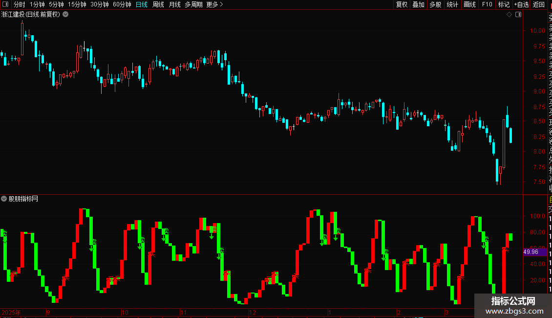Select the 日线 daily period
The height and width of the screenshot is (318, 552).
tap(142, 4)
